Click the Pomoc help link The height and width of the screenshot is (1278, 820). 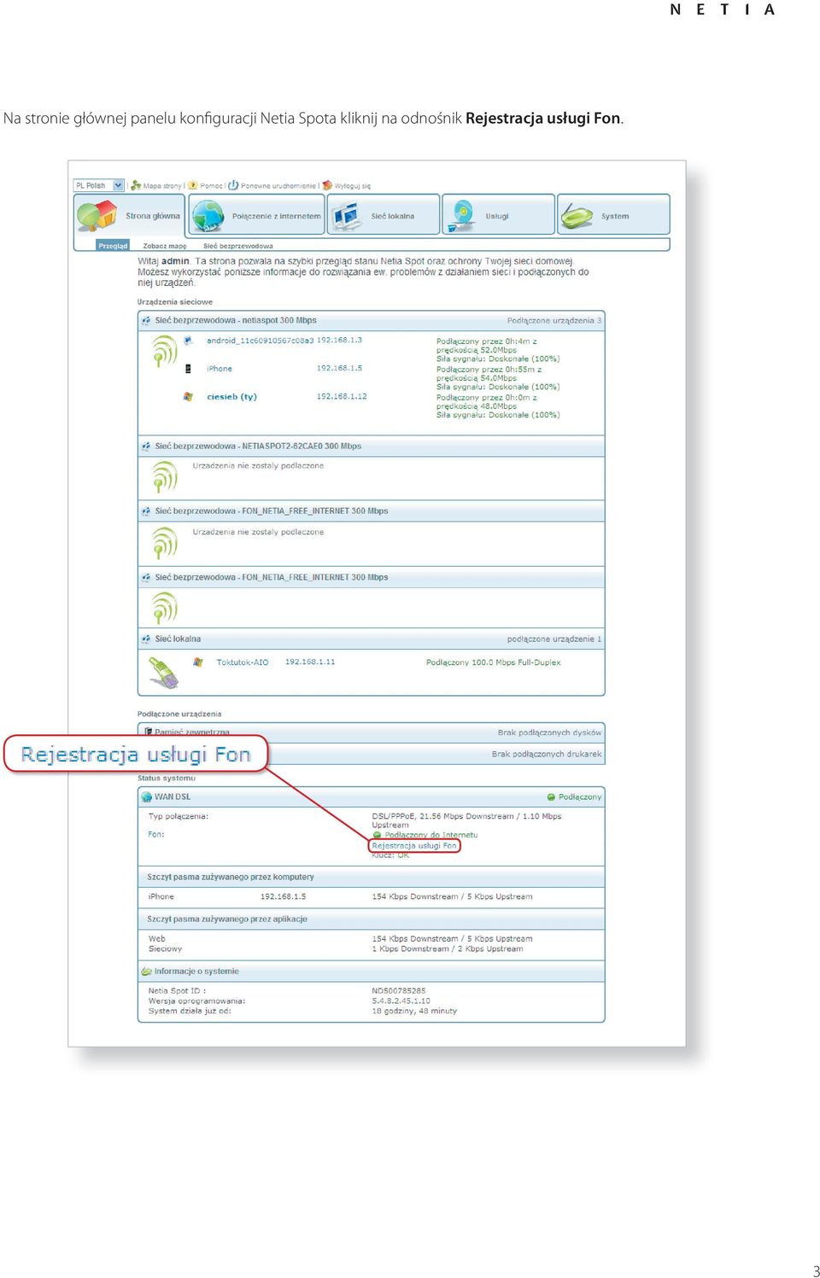pyautogui.click(x=211, y=185)
